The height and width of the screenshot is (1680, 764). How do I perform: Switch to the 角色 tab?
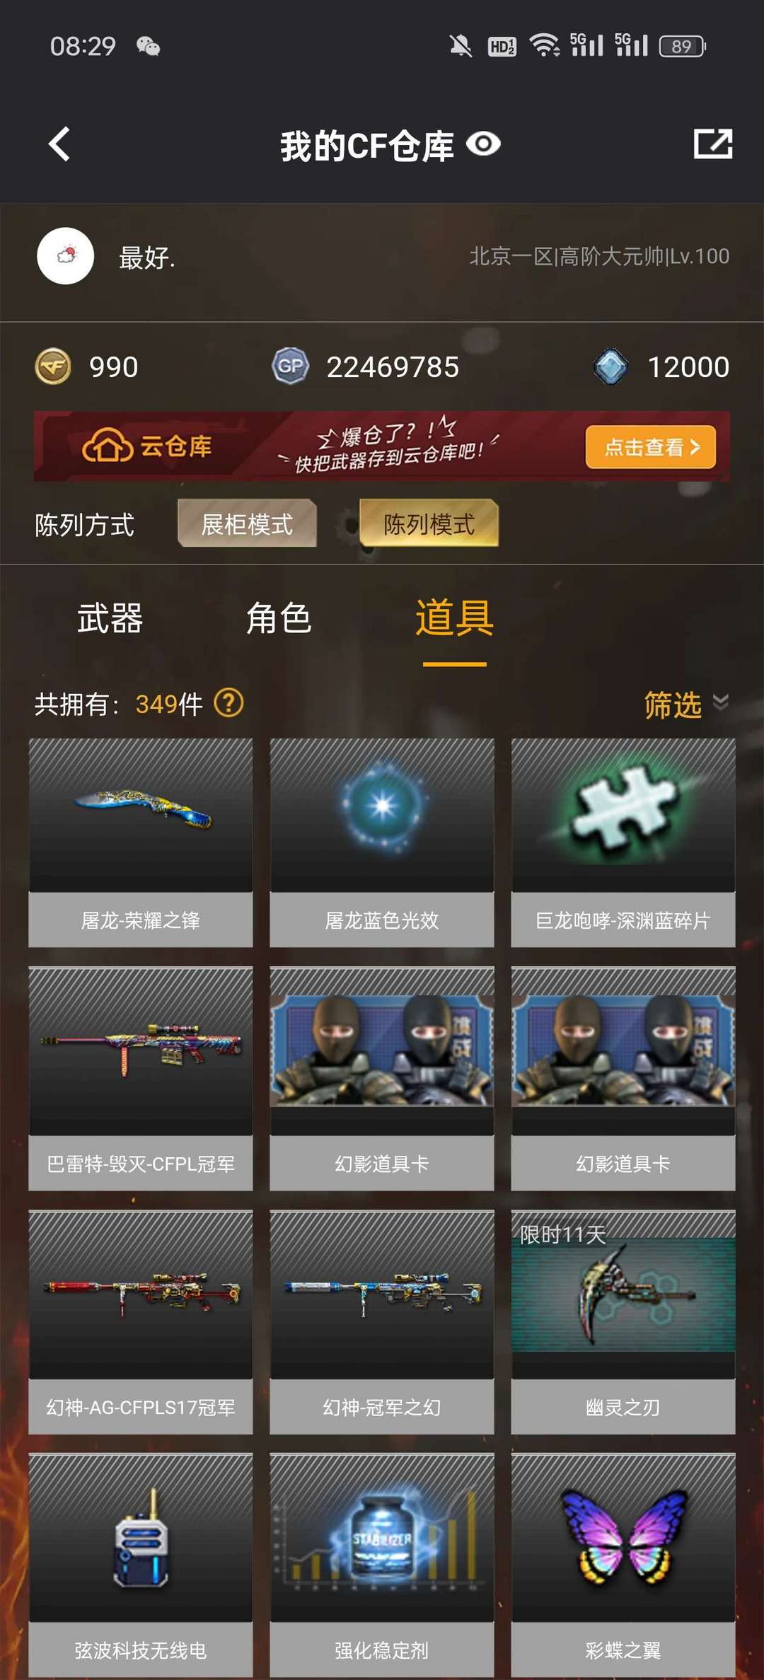click(278, 618)
